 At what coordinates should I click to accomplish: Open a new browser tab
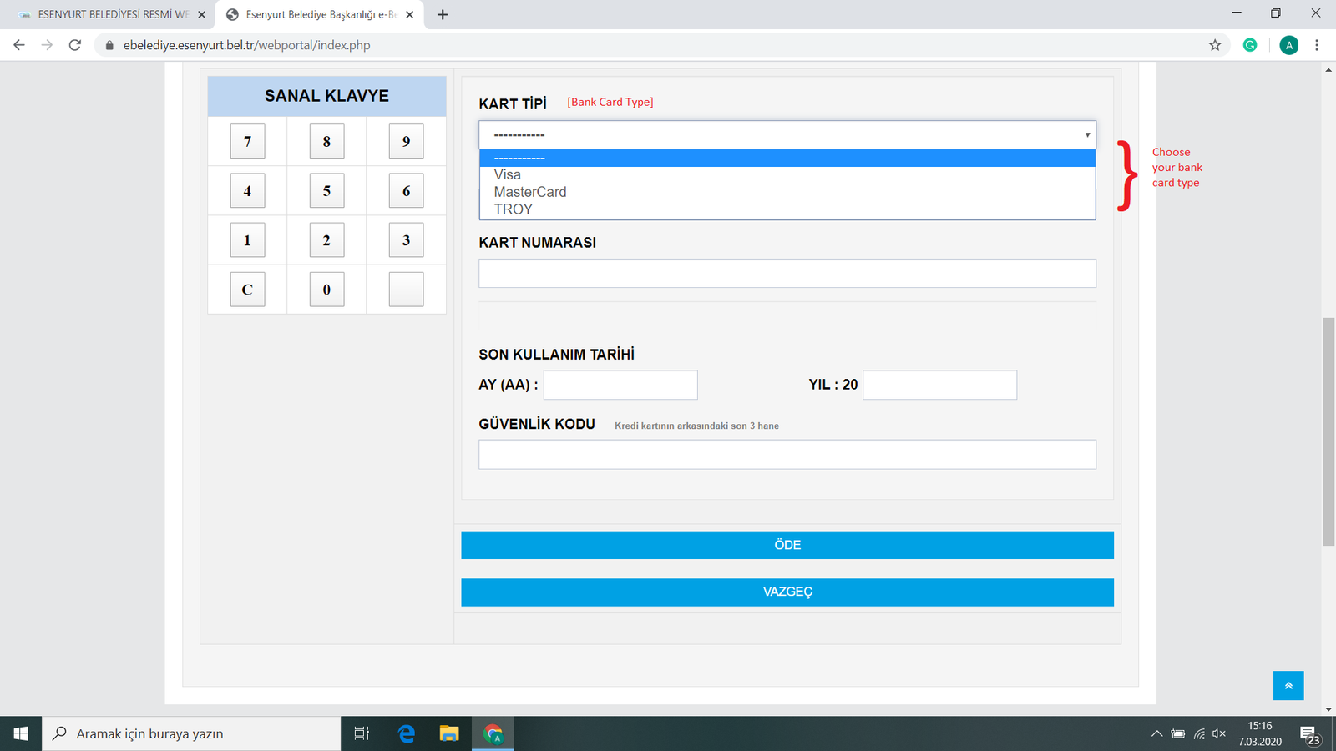pos(443,14)
